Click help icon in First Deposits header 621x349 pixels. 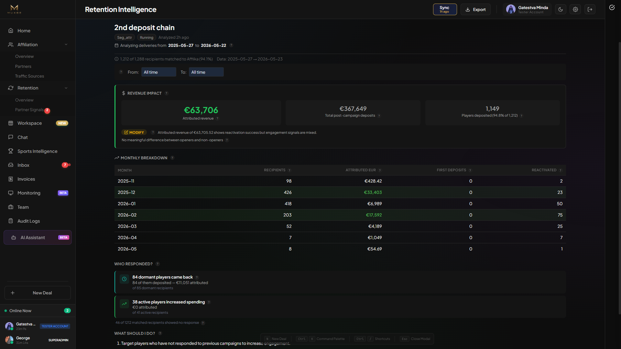pos(470,170)
